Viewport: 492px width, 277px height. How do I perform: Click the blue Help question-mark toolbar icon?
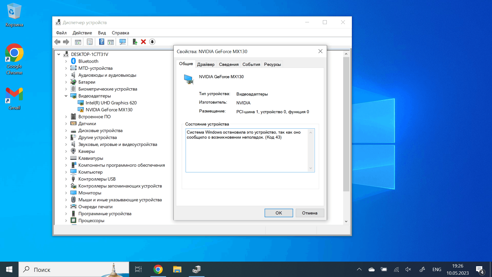point(101,42)
